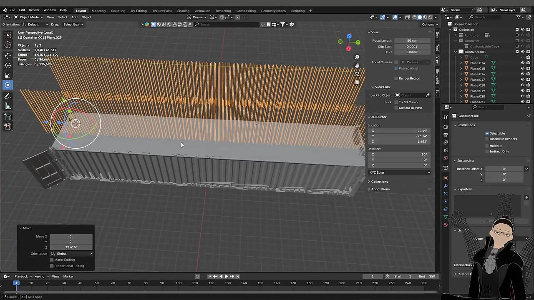Open the Modifiers wrench properties tab
The image size is (534, 300).
click(446, 186)
